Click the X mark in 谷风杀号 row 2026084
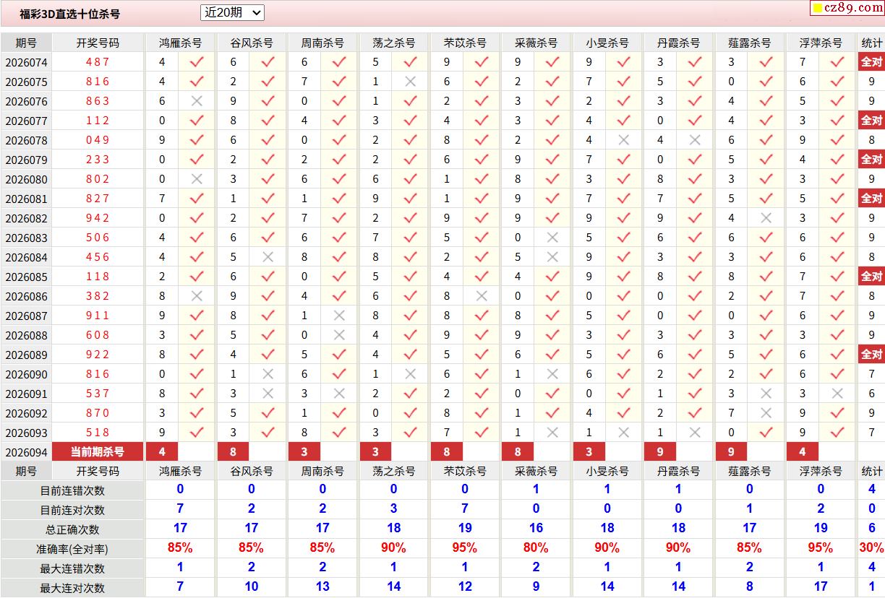 point(268,257)
